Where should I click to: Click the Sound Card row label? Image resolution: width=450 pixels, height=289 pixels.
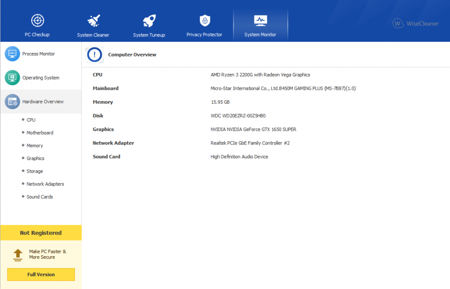click(106, 157)
